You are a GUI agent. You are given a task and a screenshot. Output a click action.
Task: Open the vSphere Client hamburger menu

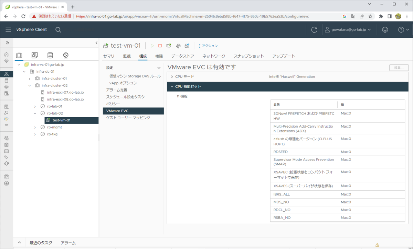click(8, 30)
